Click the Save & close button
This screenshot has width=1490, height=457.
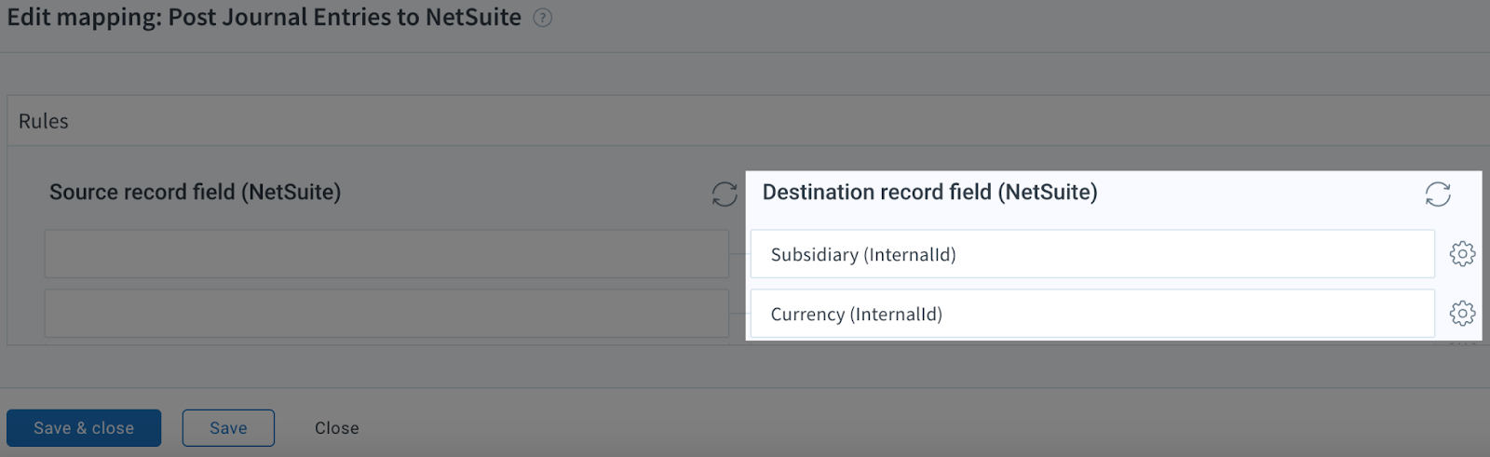point(84,428)
